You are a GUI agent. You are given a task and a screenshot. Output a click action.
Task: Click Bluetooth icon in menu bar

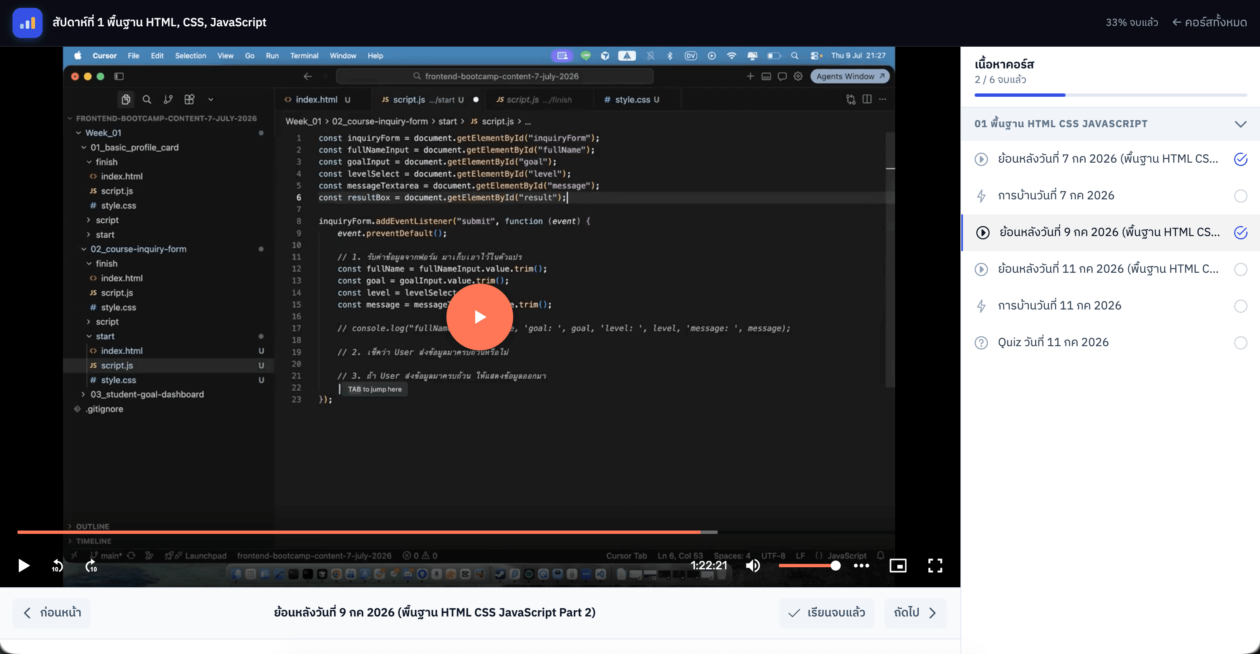670,56
